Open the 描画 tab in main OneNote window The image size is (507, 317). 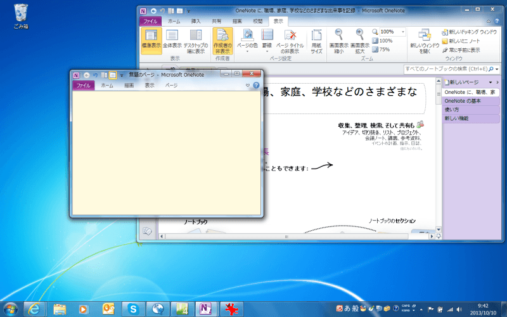237,22
